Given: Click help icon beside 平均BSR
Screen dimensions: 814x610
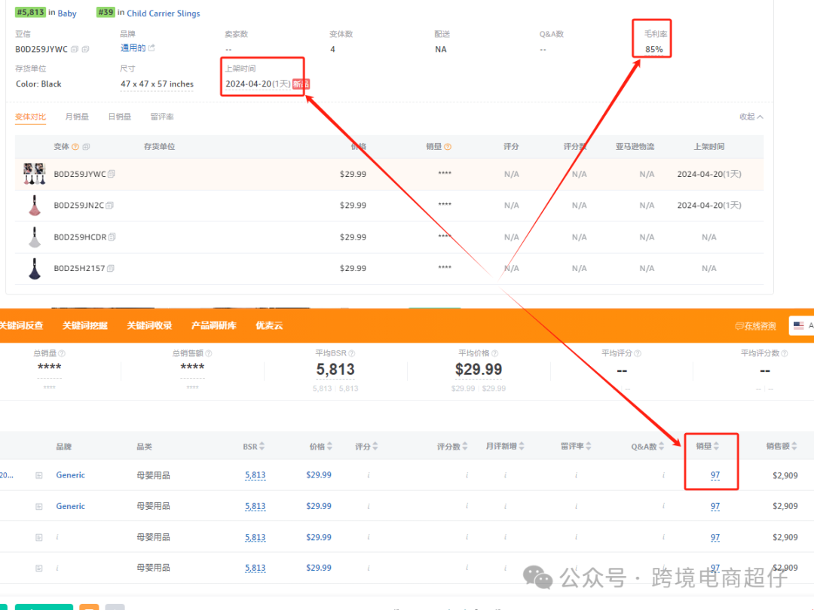Looking at the screenshot, I should pyautogui.click(x=352, y=353).
